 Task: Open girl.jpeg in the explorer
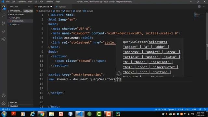[16, 18]
